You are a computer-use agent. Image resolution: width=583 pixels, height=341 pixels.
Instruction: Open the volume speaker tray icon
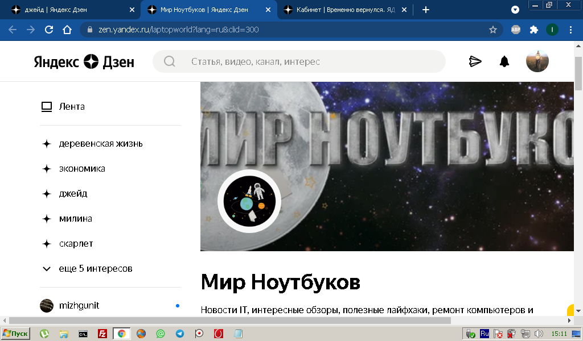(539, 334)
